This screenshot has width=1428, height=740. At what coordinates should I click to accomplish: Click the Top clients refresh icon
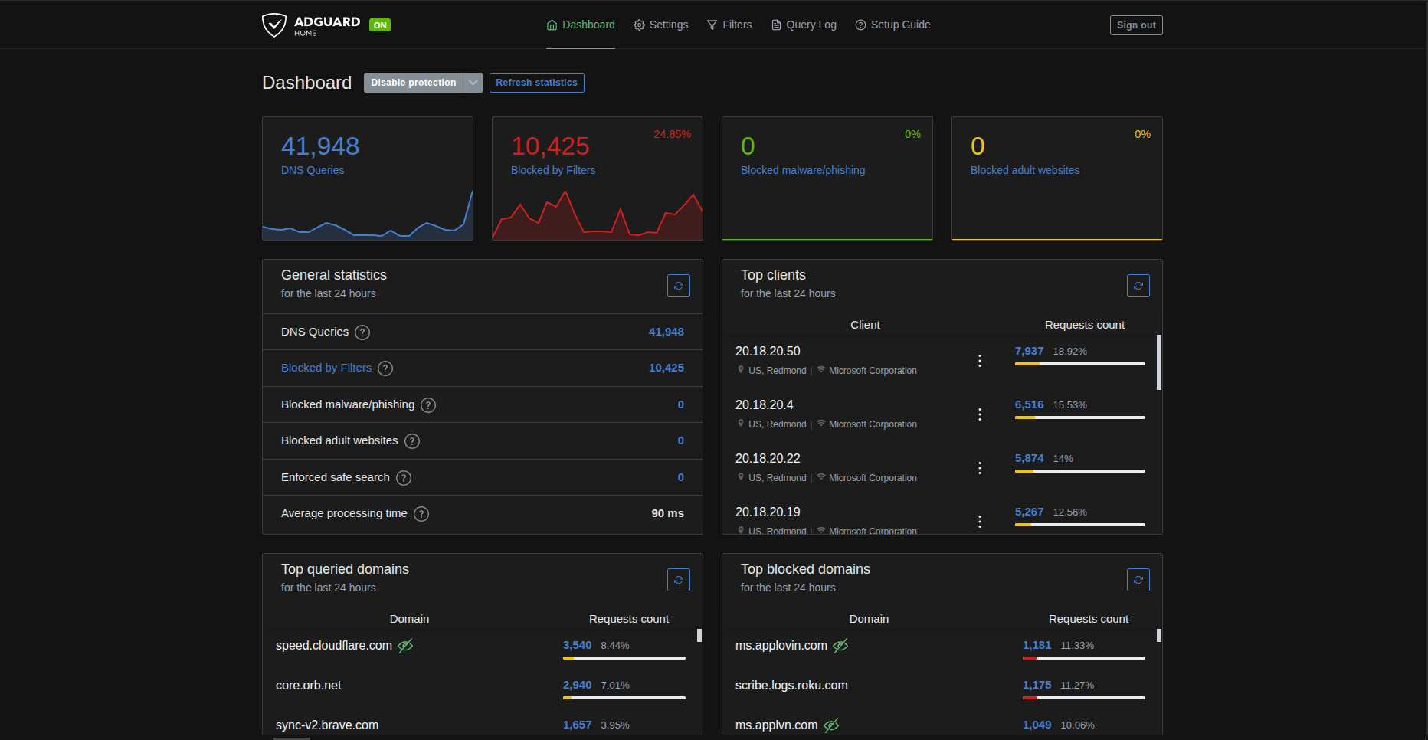(x=1138, y=286)
